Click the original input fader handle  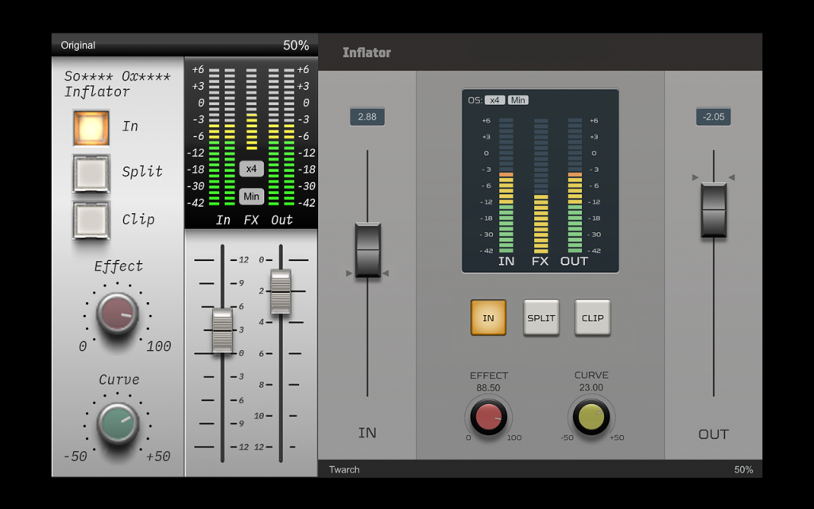(x=223, y=331)
